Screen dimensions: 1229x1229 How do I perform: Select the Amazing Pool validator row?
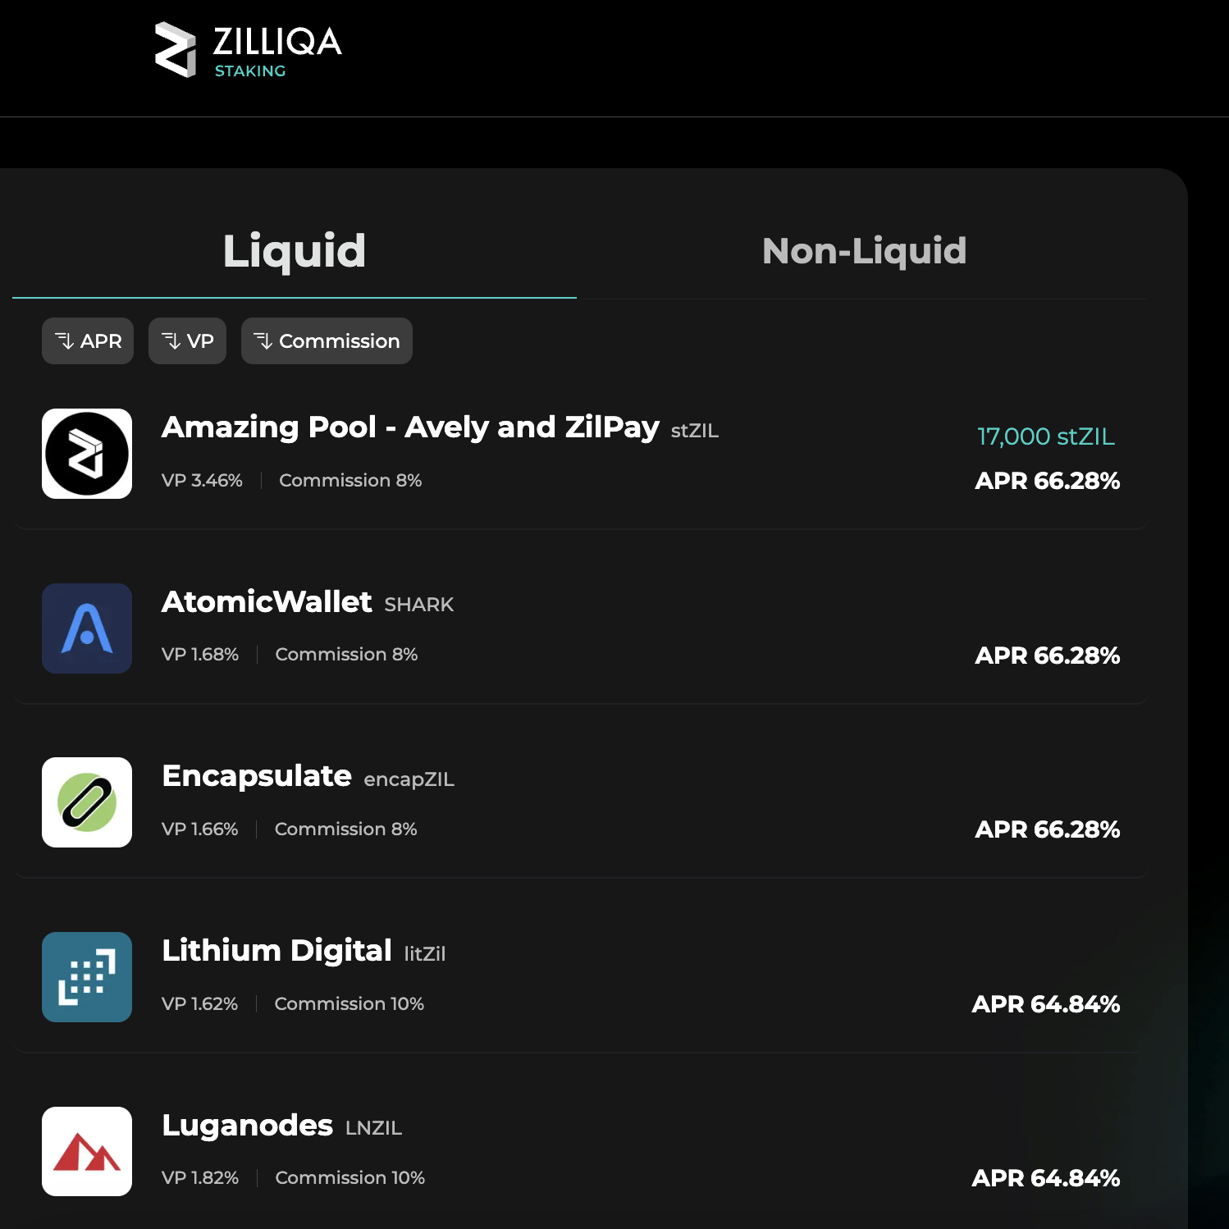[574, 454]
